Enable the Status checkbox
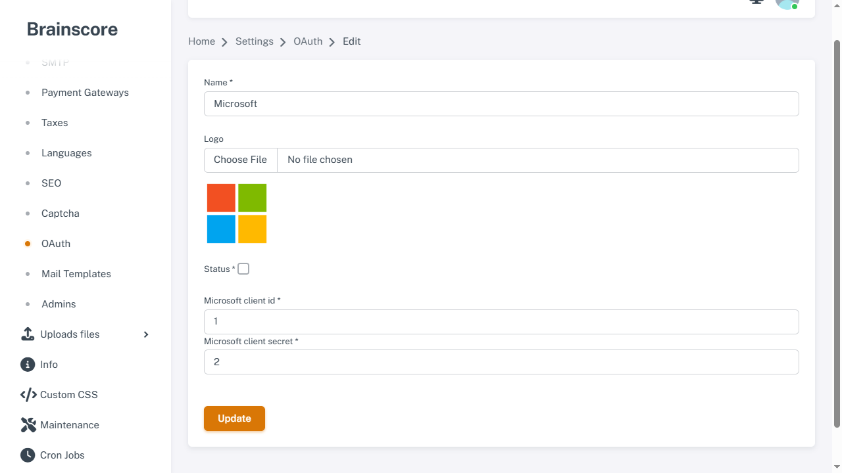842x473 pixels. coord(243,269)
